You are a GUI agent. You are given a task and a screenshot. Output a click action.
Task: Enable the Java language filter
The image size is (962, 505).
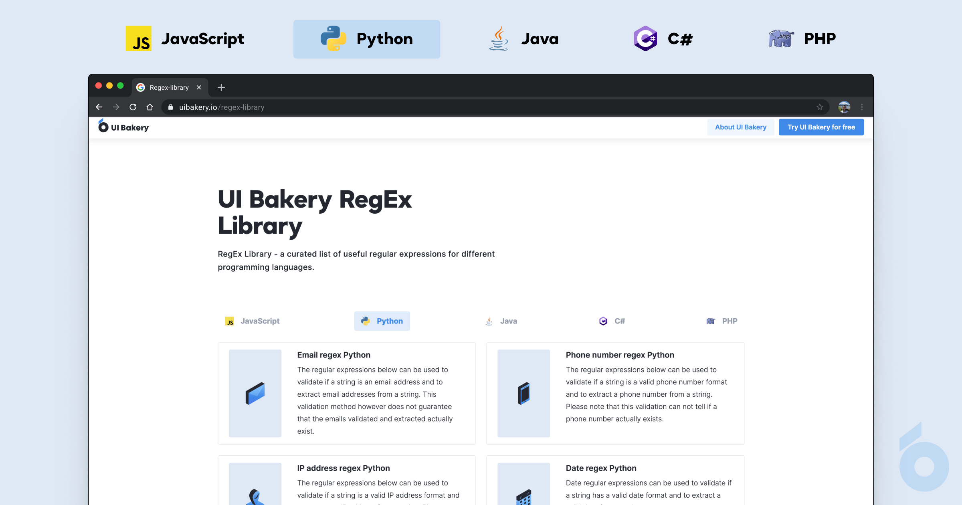[501, 321]
